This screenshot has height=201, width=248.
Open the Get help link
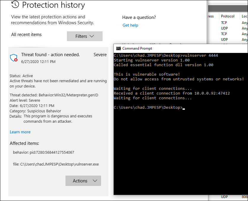click(130, 25)
